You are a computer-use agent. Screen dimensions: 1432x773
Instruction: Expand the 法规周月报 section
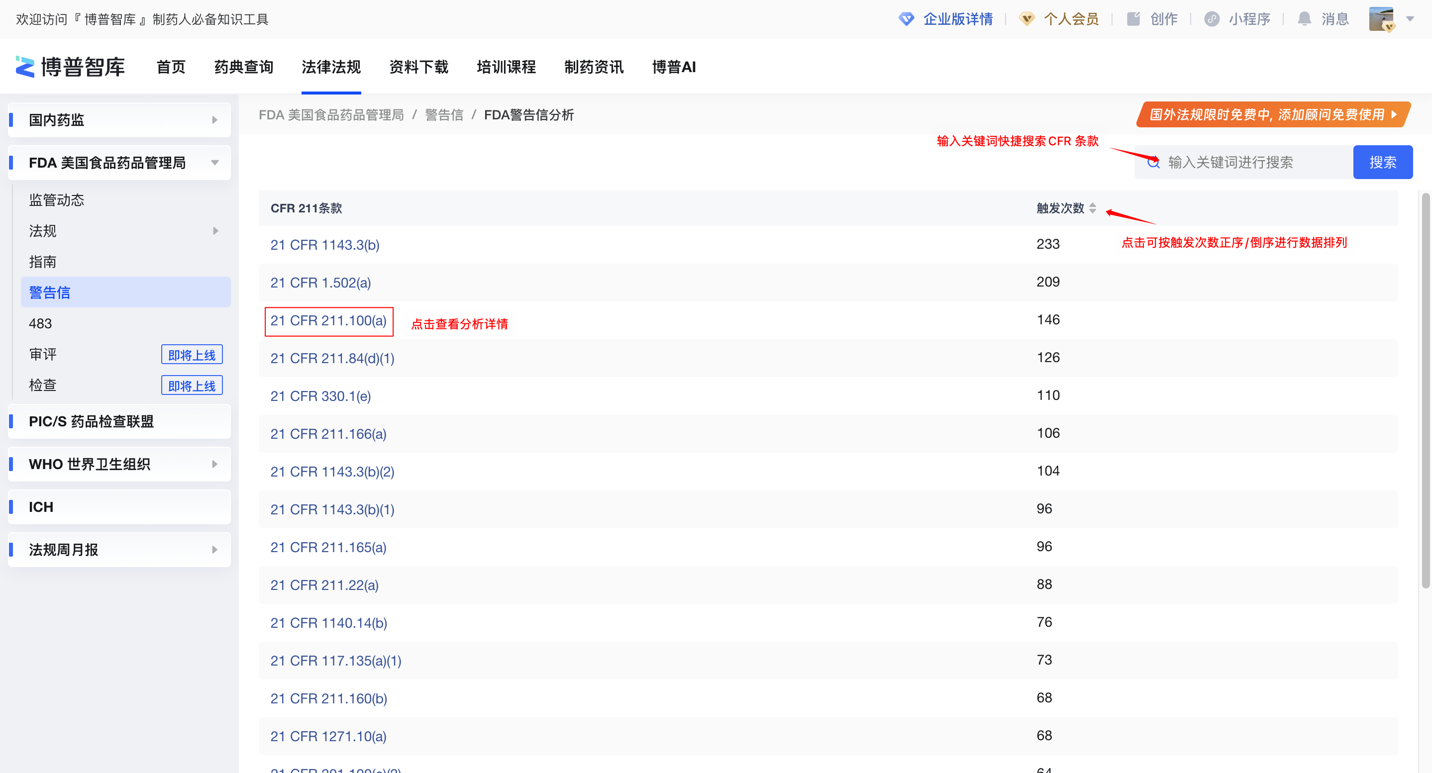[119, 549]
